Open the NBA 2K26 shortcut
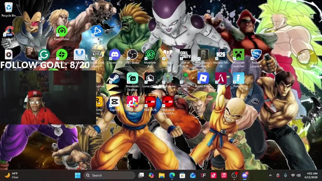 pos(150,104)
